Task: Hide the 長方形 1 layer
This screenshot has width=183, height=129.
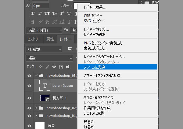Action: (x=29, y=98)
